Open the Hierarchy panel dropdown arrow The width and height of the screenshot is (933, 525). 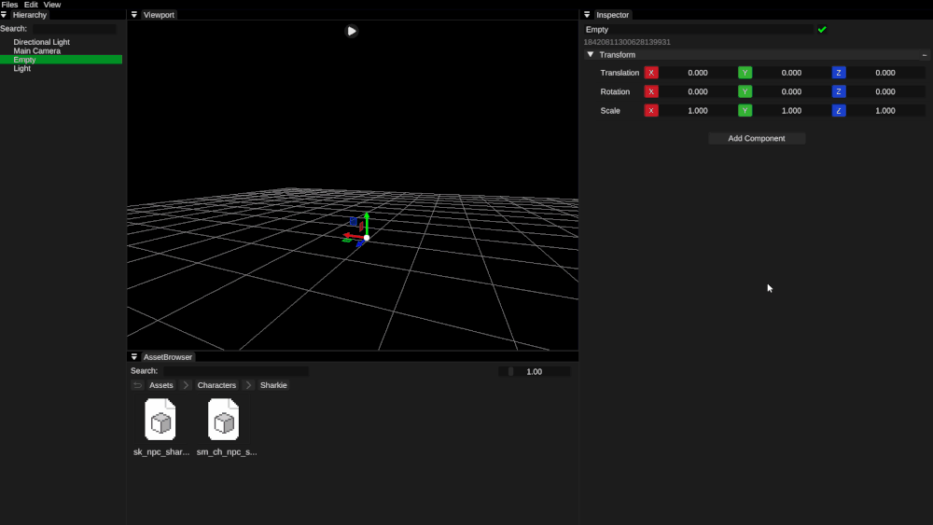(4, 15)
